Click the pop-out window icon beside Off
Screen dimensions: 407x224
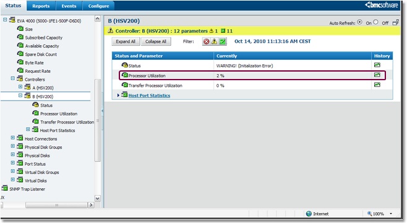(x=395, y=23)
